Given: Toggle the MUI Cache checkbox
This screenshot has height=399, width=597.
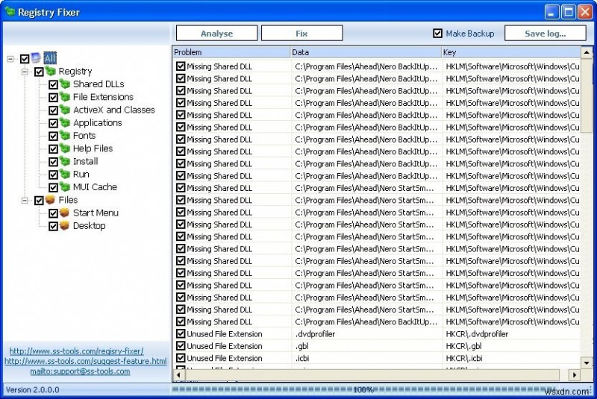Looking at the screenshot, I should [53, 187].
